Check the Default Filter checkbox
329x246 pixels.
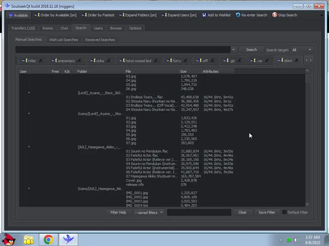(x=284, y=212)
